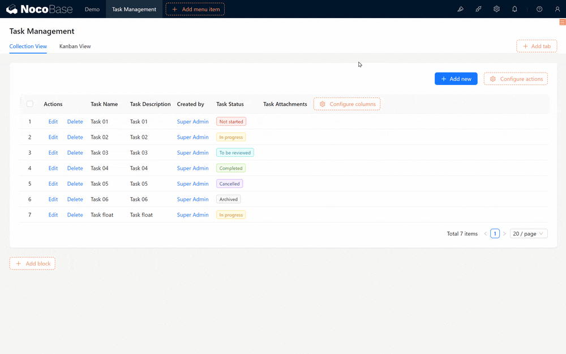The height and width of the screenshot is (354, 566).
Task: Click the Task Status column header
Action: 230,104
